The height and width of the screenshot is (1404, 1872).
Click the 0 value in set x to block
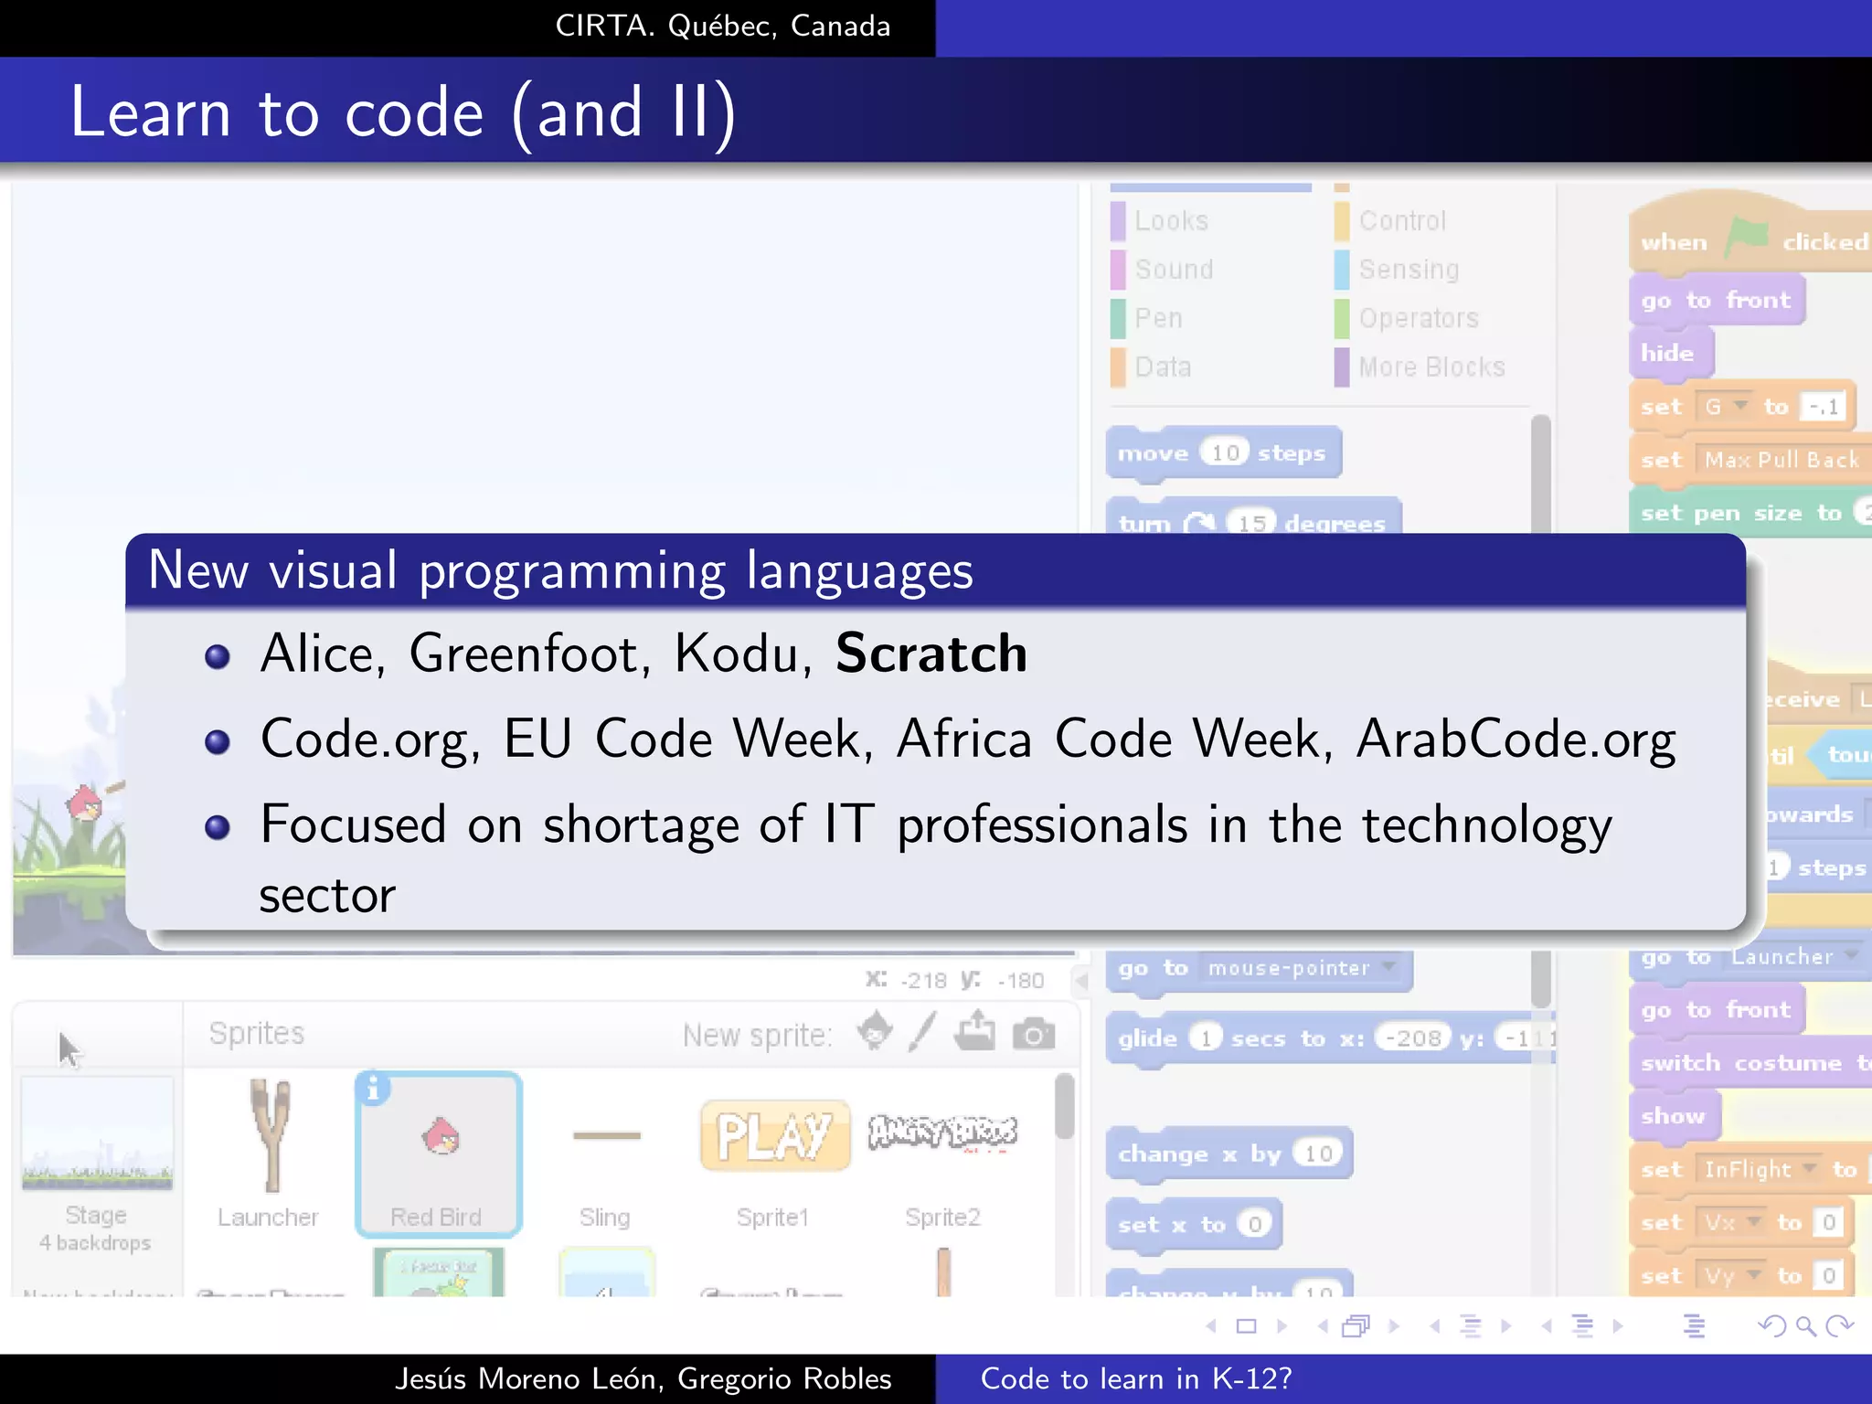[1254, 1224]
